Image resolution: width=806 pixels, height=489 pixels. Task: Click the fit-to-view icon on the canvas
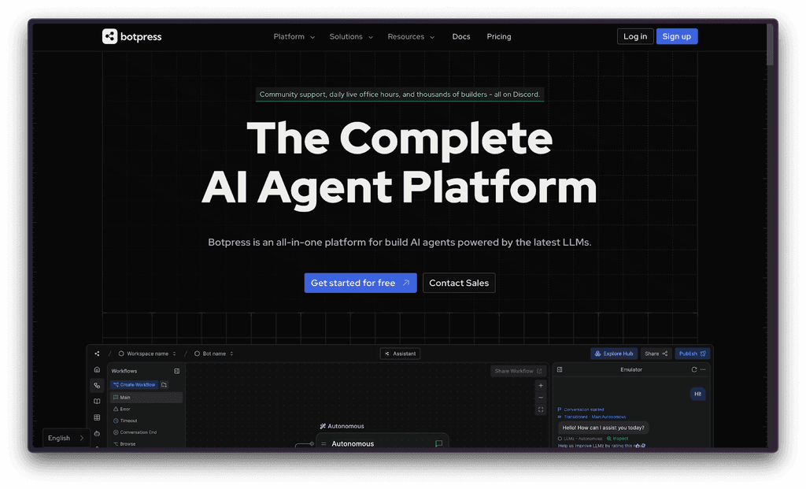tap(541, 409)
